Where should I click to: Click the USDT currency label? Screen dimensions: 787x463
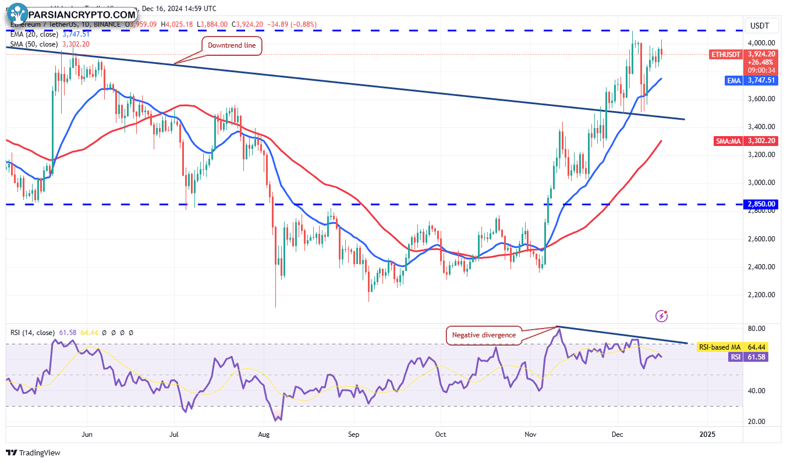[x=759, y=26]
